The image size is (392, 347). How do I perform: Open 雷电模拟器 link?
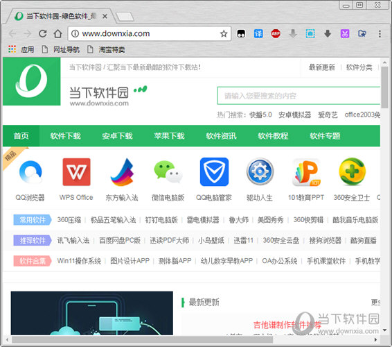click(x=203, y=220)
